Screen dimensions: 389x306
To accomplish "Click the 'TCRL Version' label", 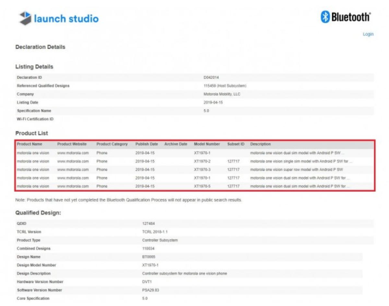I will click(x=29, y=232).
